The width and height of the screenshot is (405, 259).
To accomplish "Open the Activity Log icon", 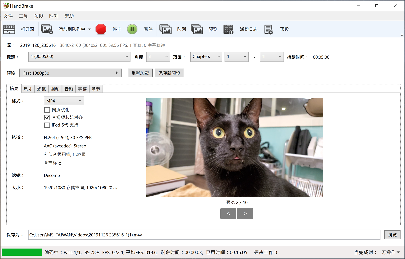I will [228, 29].
